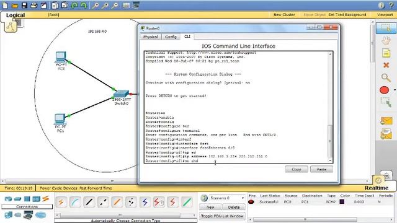Pick automatic connection type lightning icon
Viewport: 397px width, 223px height.
61,202
